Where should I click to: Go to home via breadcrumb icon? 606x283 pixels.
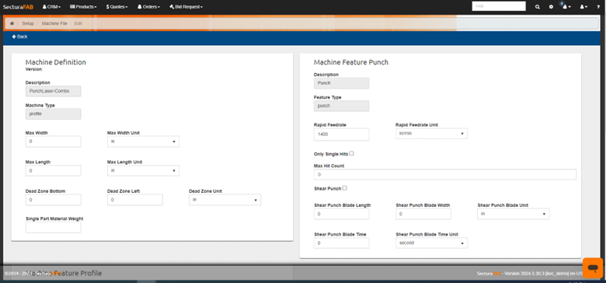12,23
